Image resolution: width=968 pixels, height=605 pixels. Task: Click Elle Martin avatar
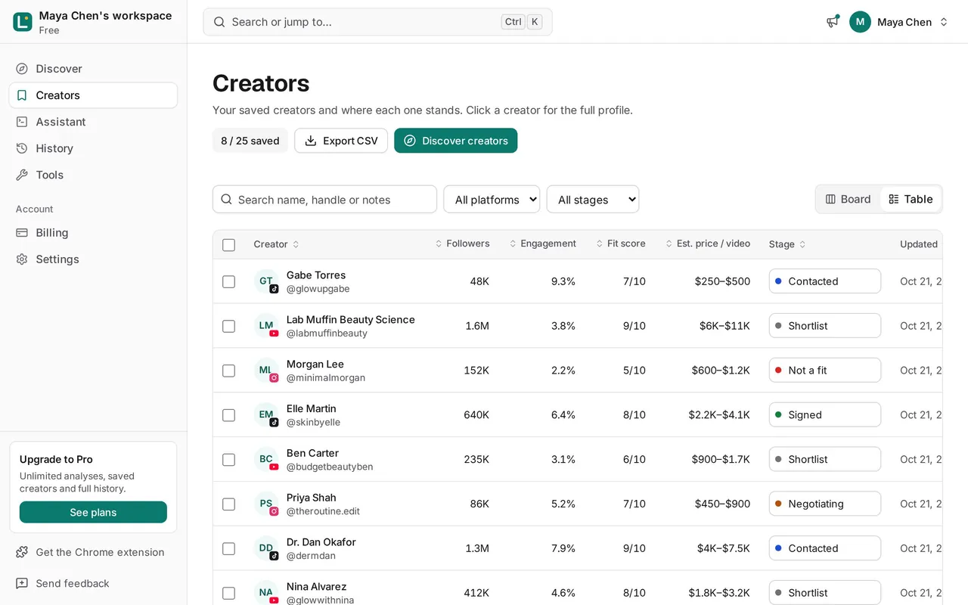click(x=266, y=415)
